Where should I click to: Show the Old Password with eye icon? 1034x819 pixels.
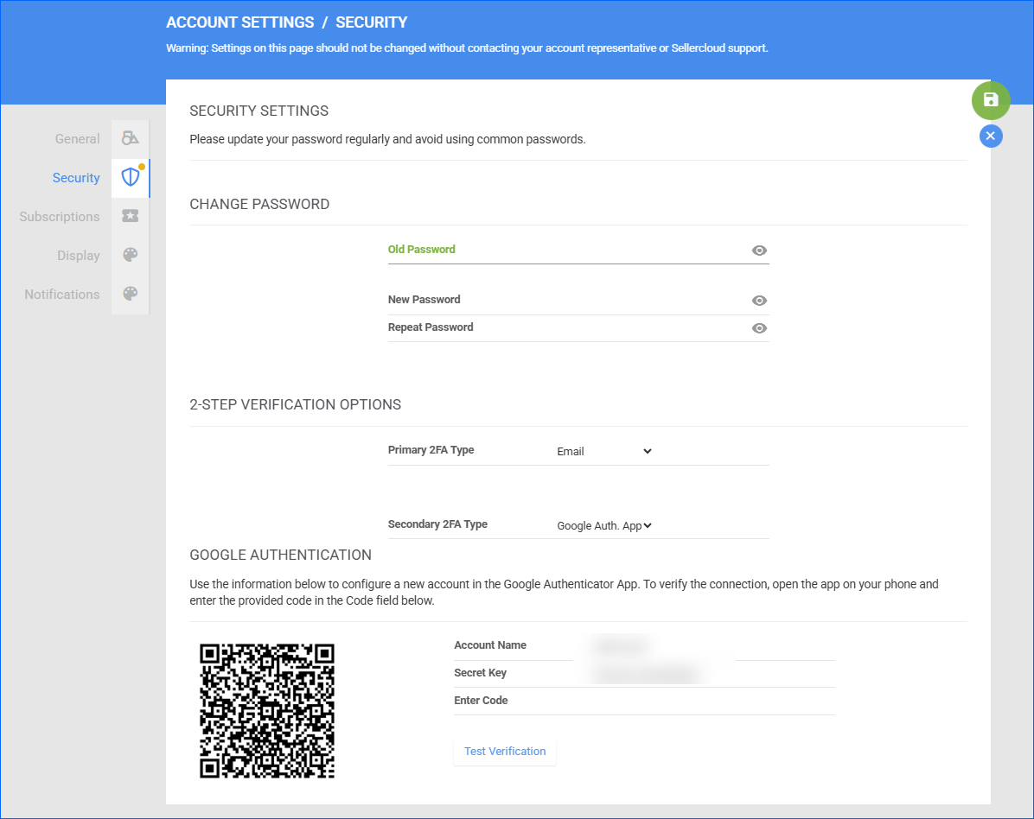point(759,251)
